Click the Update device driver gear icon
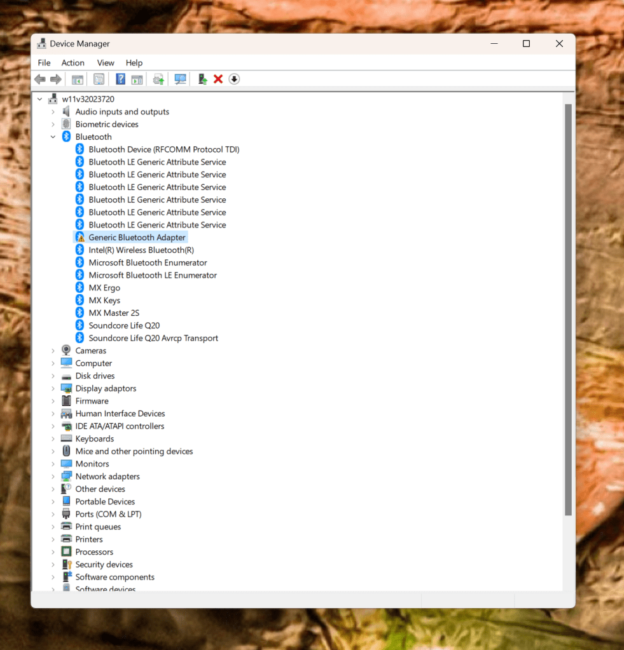The width and height of the screenshot is (624, 650). coord(158,79)
